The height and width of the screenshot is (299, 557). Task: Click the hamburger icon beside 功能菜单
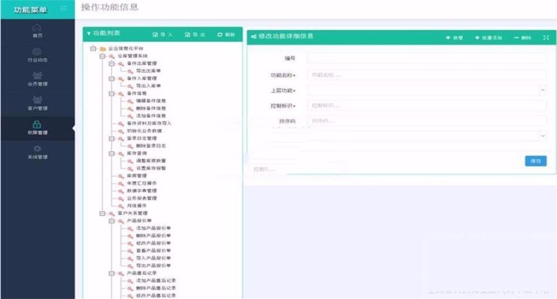(x=63, y=9)
